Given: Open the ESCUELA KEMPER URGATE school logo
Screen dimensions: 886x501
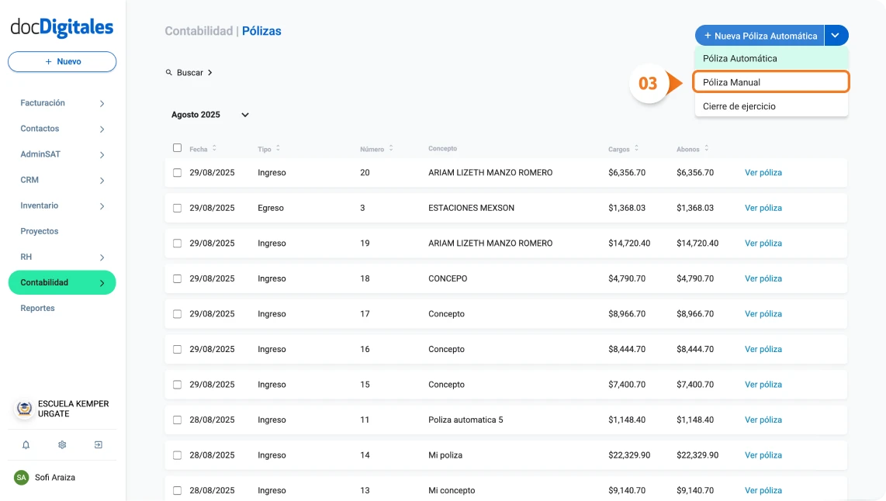Looking at the screenshot, I should (22, 407).
